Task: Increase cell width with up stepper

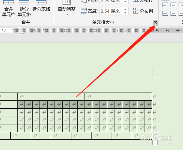Action: pyautogui.click(x=126, y=10)
